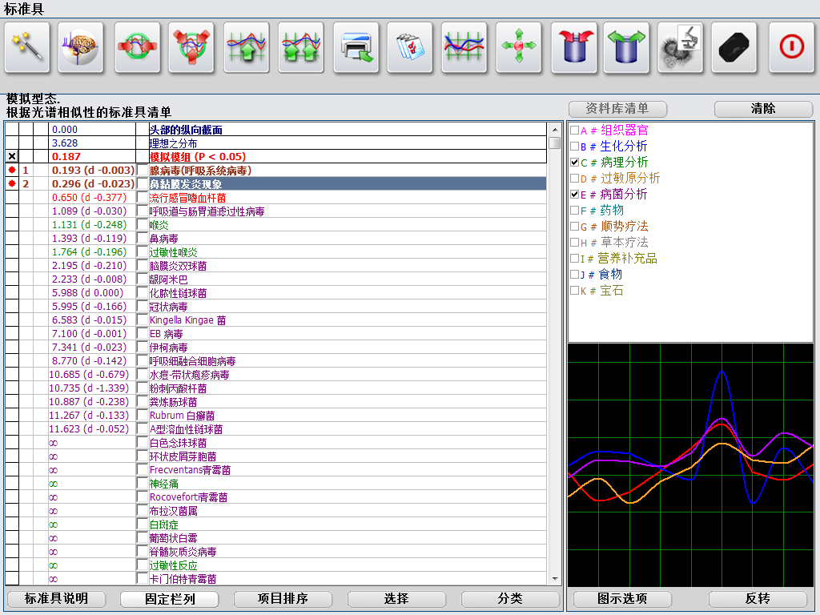Click the graph with two green arrows icon

[x=301, y=47]
